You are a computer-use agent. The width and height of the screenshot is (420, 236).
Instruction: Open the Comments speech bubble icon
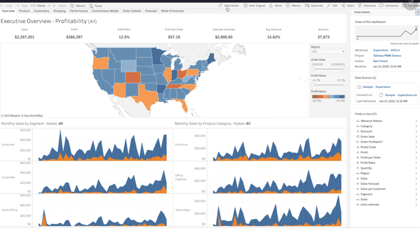tap(381, 6)
